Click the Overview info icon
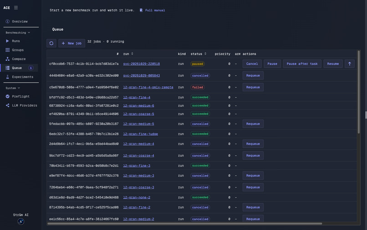The image size is (367, 230). pos(7,21)
